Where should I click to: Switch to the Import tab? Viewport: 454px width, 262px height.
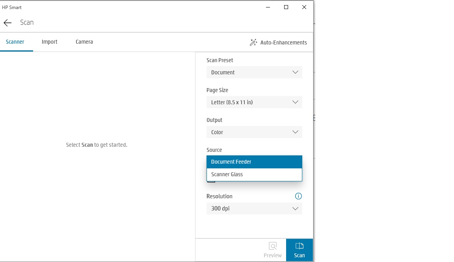point(49,41)
